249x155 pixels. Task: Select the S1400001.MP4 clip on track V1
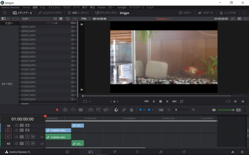(x=58, y=130)
